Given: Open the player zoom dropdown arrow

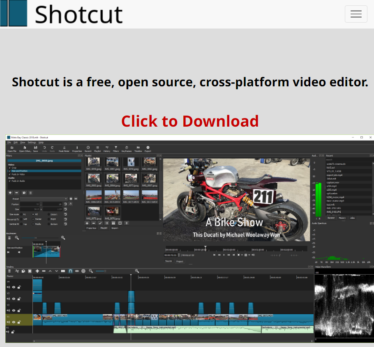Looking at the screenshot, I should [242, 255].
